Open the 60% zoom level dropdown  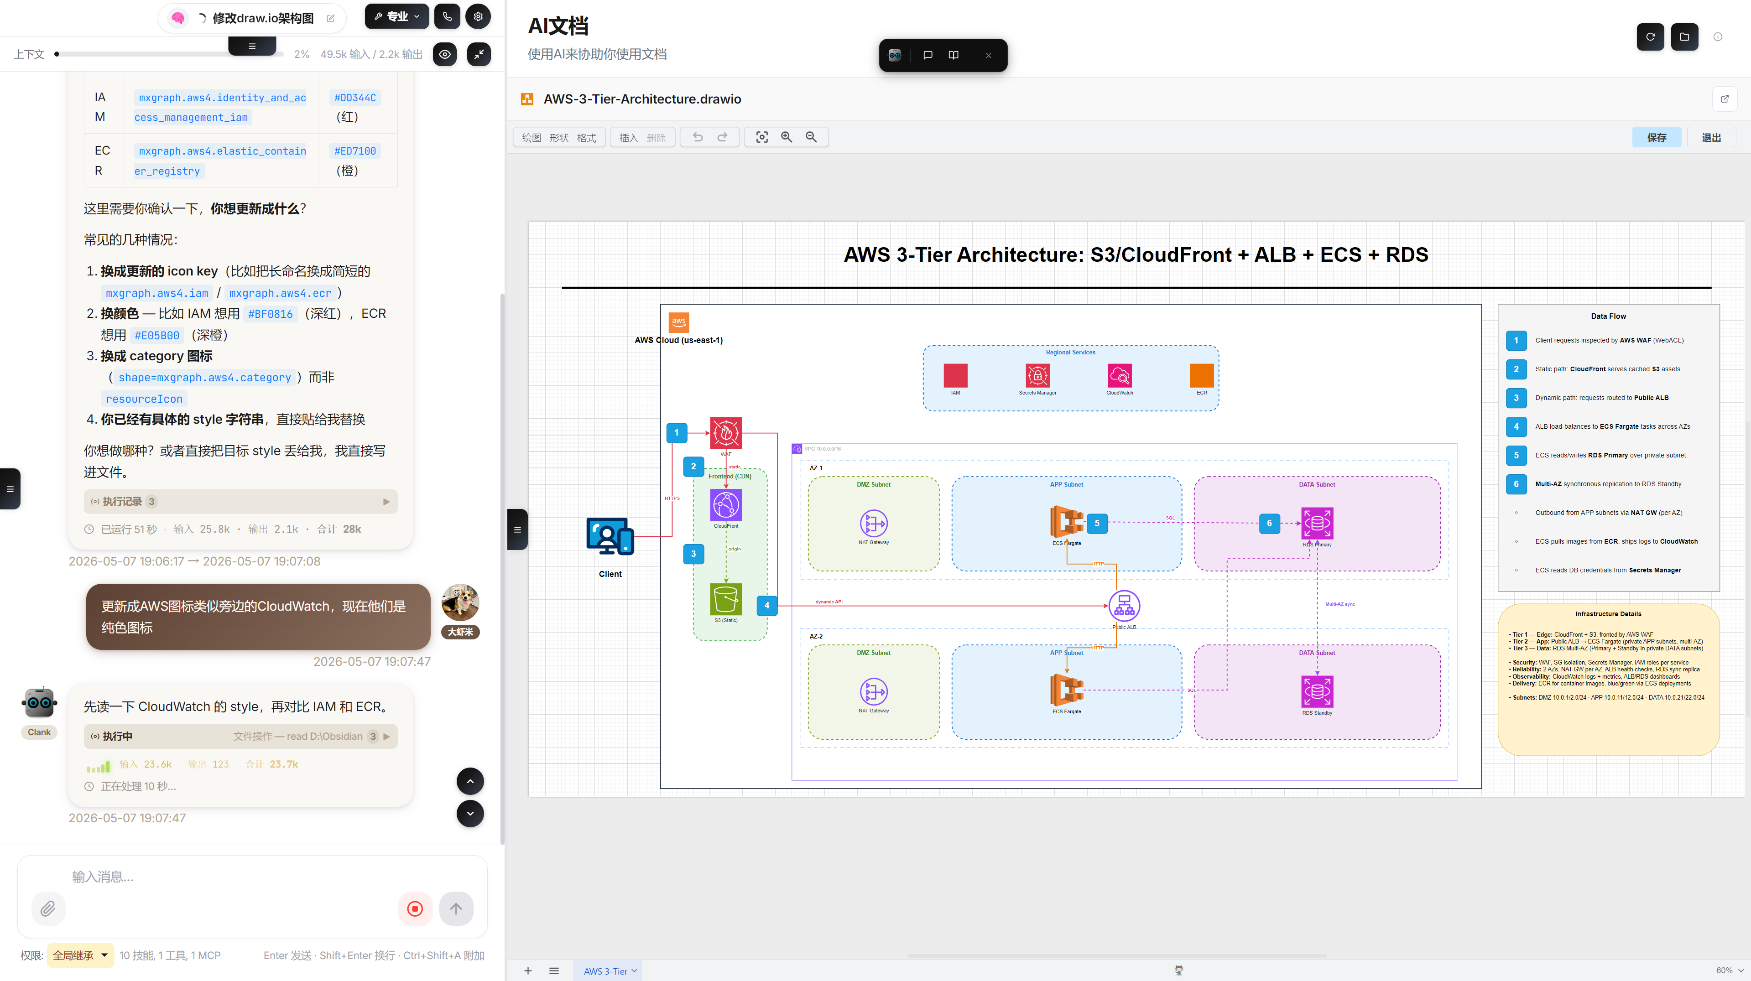click(1730, 970)
